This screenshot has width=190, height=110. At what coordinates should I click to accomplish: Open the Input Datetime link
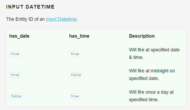coord(61,19)
